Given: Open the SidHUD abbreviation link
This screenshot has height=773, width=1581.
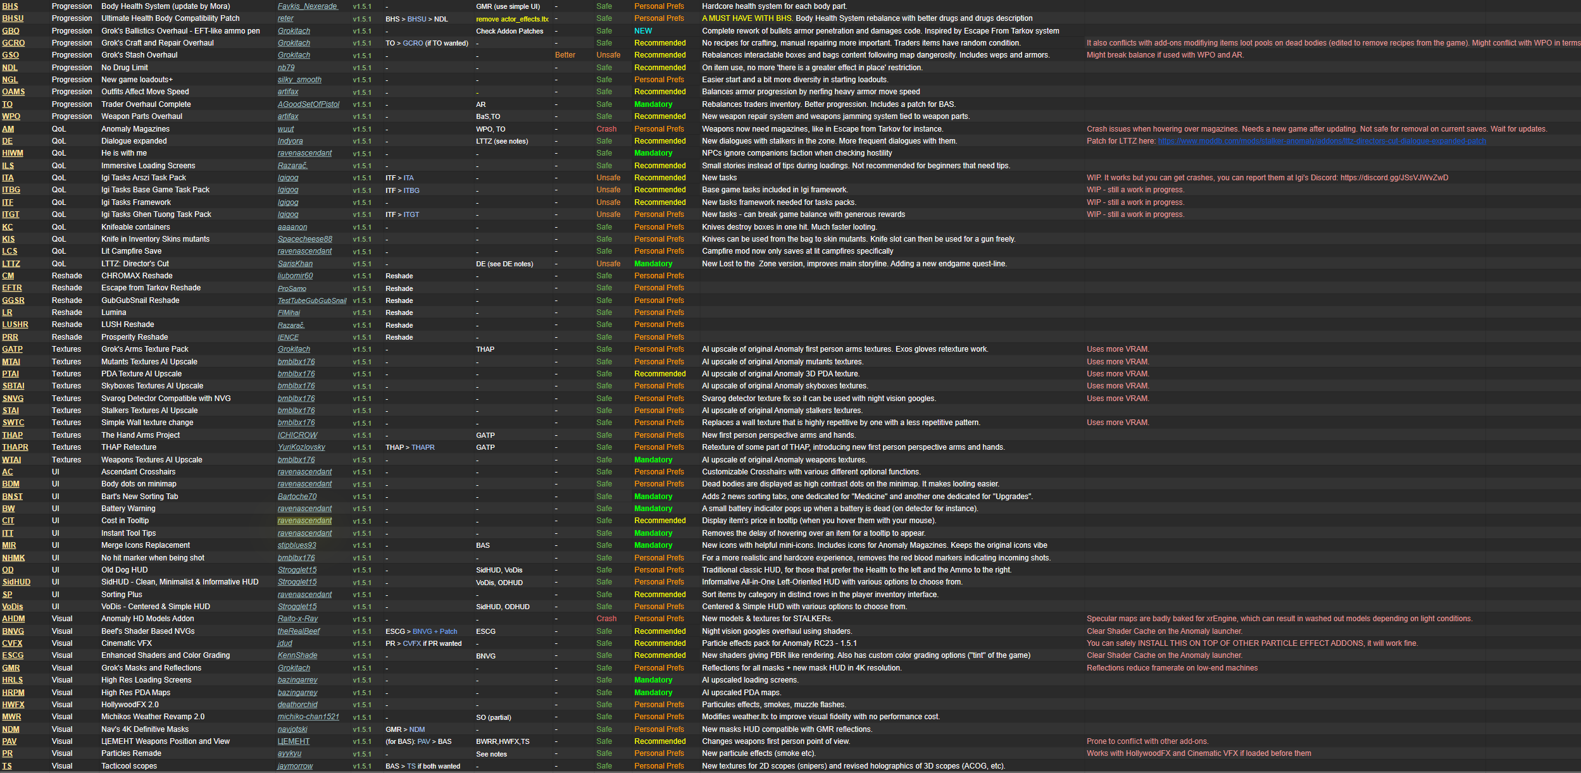Looking at the screenshot, I should (16, 582).
